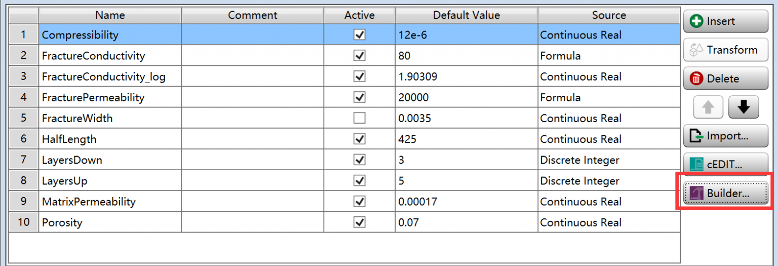Open the Import dialog
The image size is (778, 266).
[725, 136]
